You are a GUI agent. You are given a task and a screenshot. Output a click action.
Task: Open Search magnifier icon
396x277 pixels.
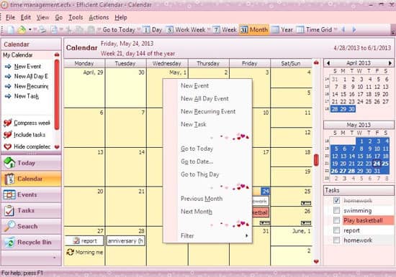coord(9,226)
